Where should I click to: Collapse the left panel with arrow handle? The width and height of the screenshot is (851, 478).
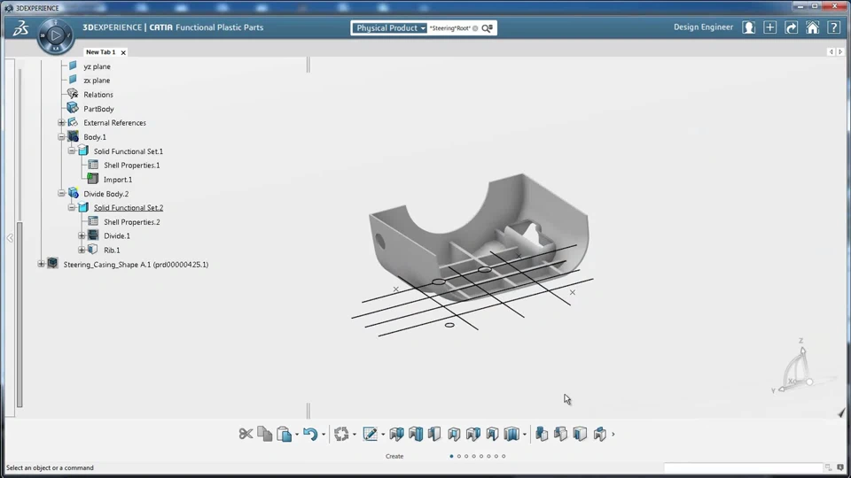coord(10,238)
